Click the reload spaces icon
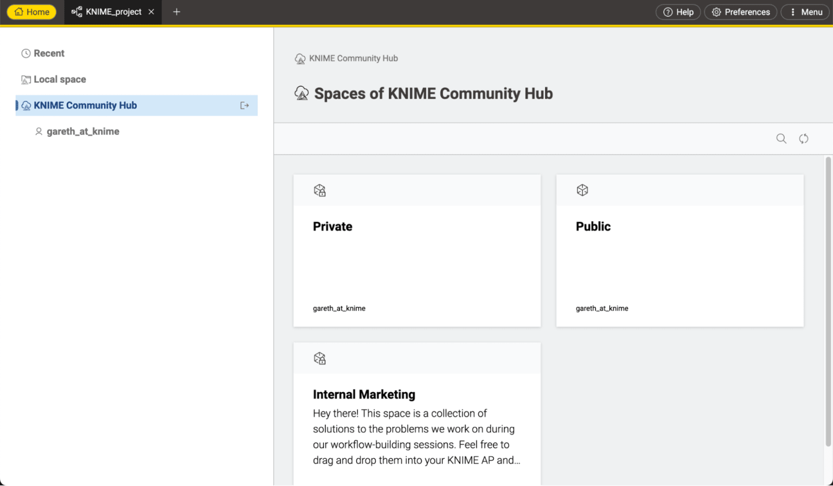Screen dimensions: 833x486 click(804, 138)
